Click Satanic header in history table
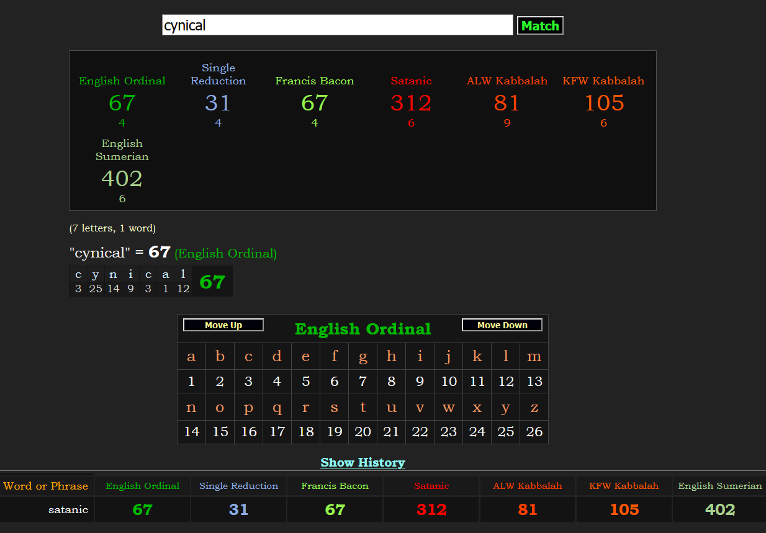Screen dimensions: 766x533 click(431, 486)
